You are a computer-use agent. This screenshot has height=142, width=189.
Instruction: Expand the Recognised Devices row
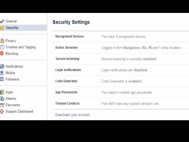69,37
